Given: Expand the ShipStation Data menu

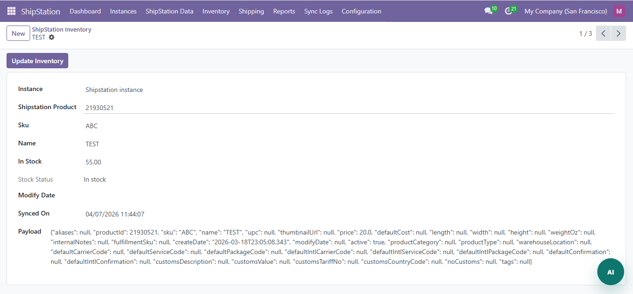Looking at the screenshot, I should pos(170,11).
